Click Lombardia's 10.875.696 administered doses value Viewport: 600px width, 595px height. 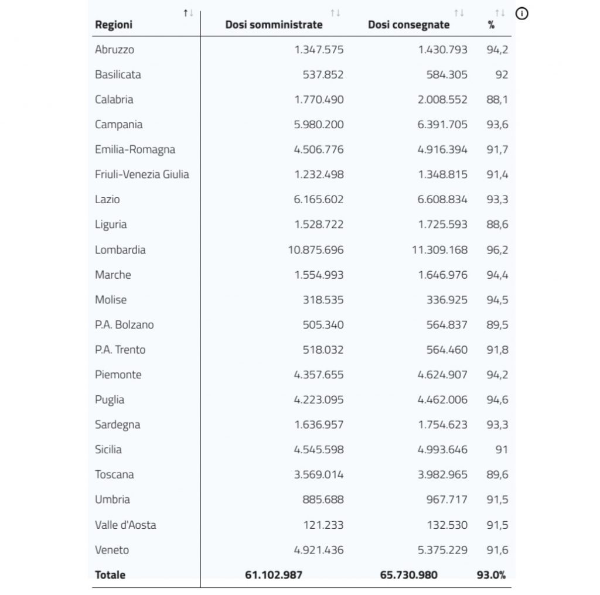pos(316,250)
